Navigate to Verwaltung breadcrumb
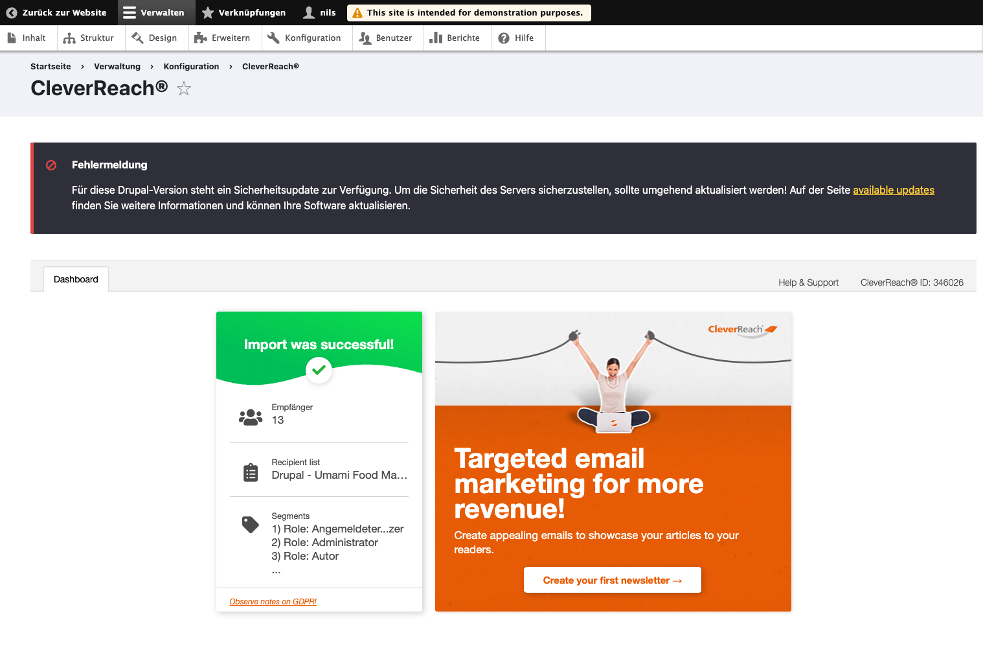 click(x=117, y=66)
